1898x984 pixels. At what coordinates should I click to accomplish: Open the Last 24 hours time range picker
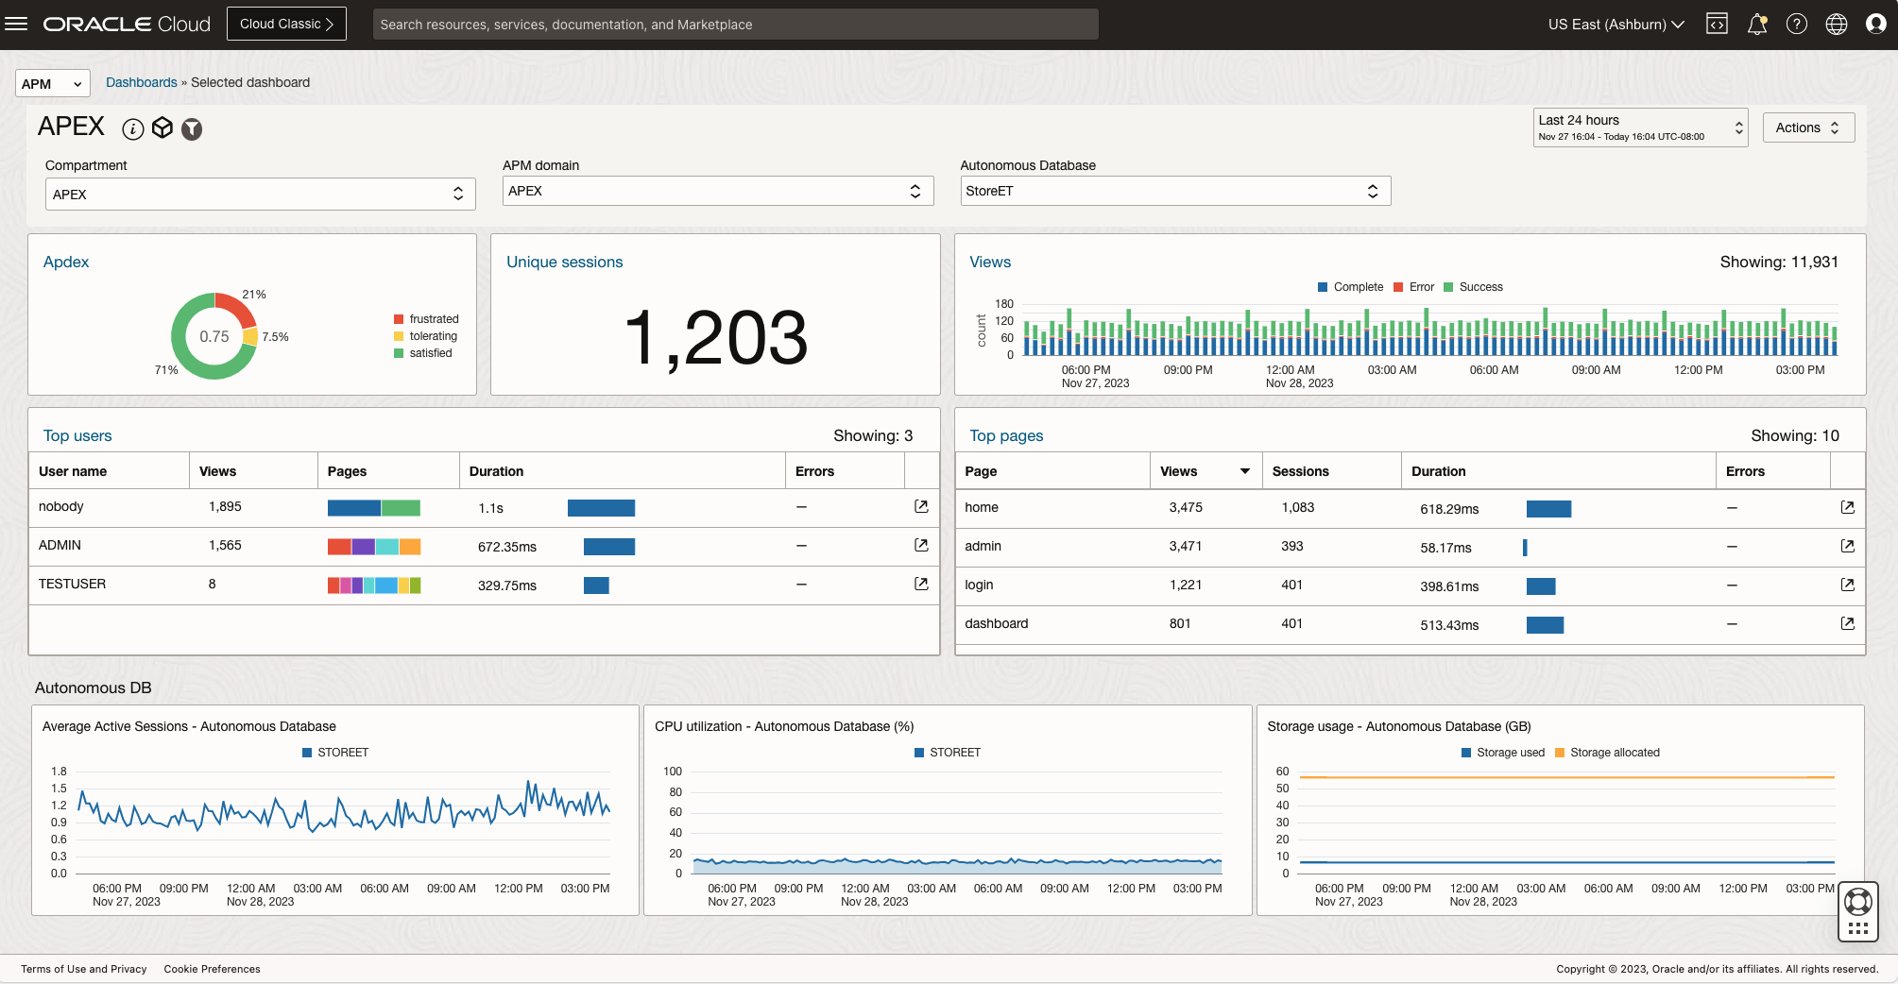tap(1639, 127)
